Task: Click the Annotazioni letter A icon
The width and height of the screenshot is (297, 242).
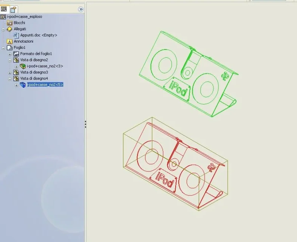Action: pos(9,42)
